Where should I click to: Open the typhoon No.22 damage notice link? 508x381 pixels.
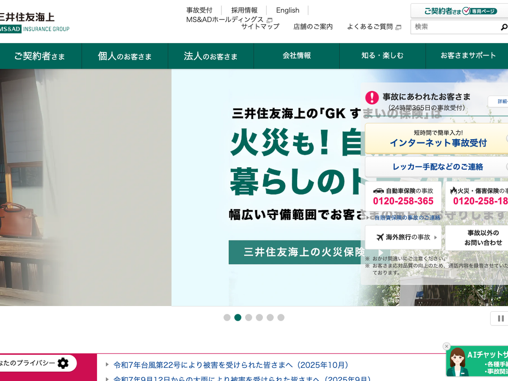coord(231,365)
